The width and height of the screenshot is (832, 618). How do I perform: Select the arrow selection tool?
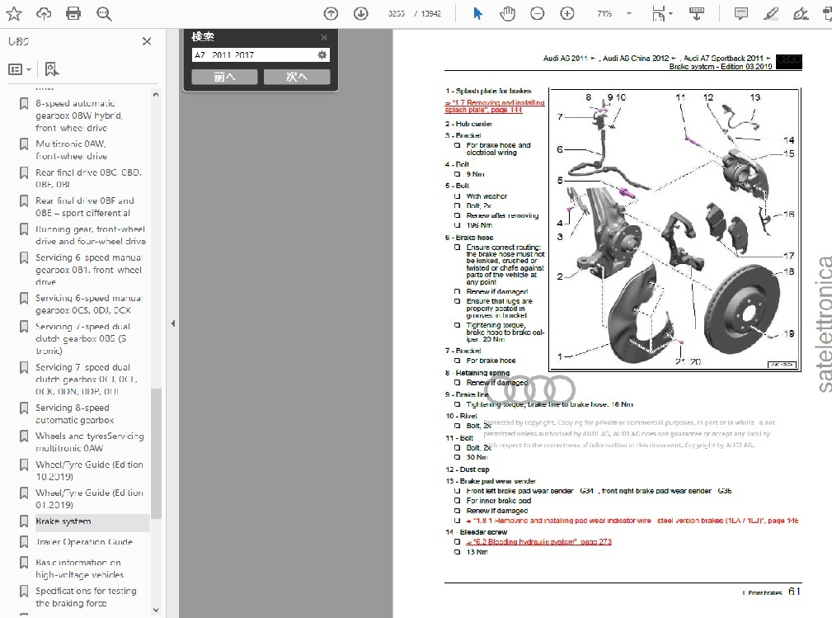pos(477,14)
